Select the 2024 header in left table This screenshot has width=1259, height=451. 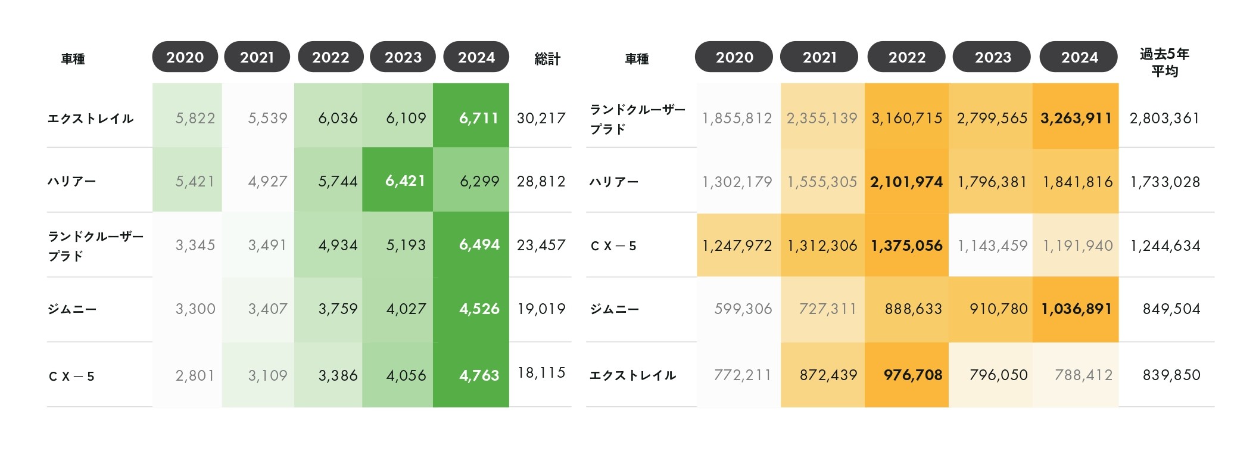[476, 57]
